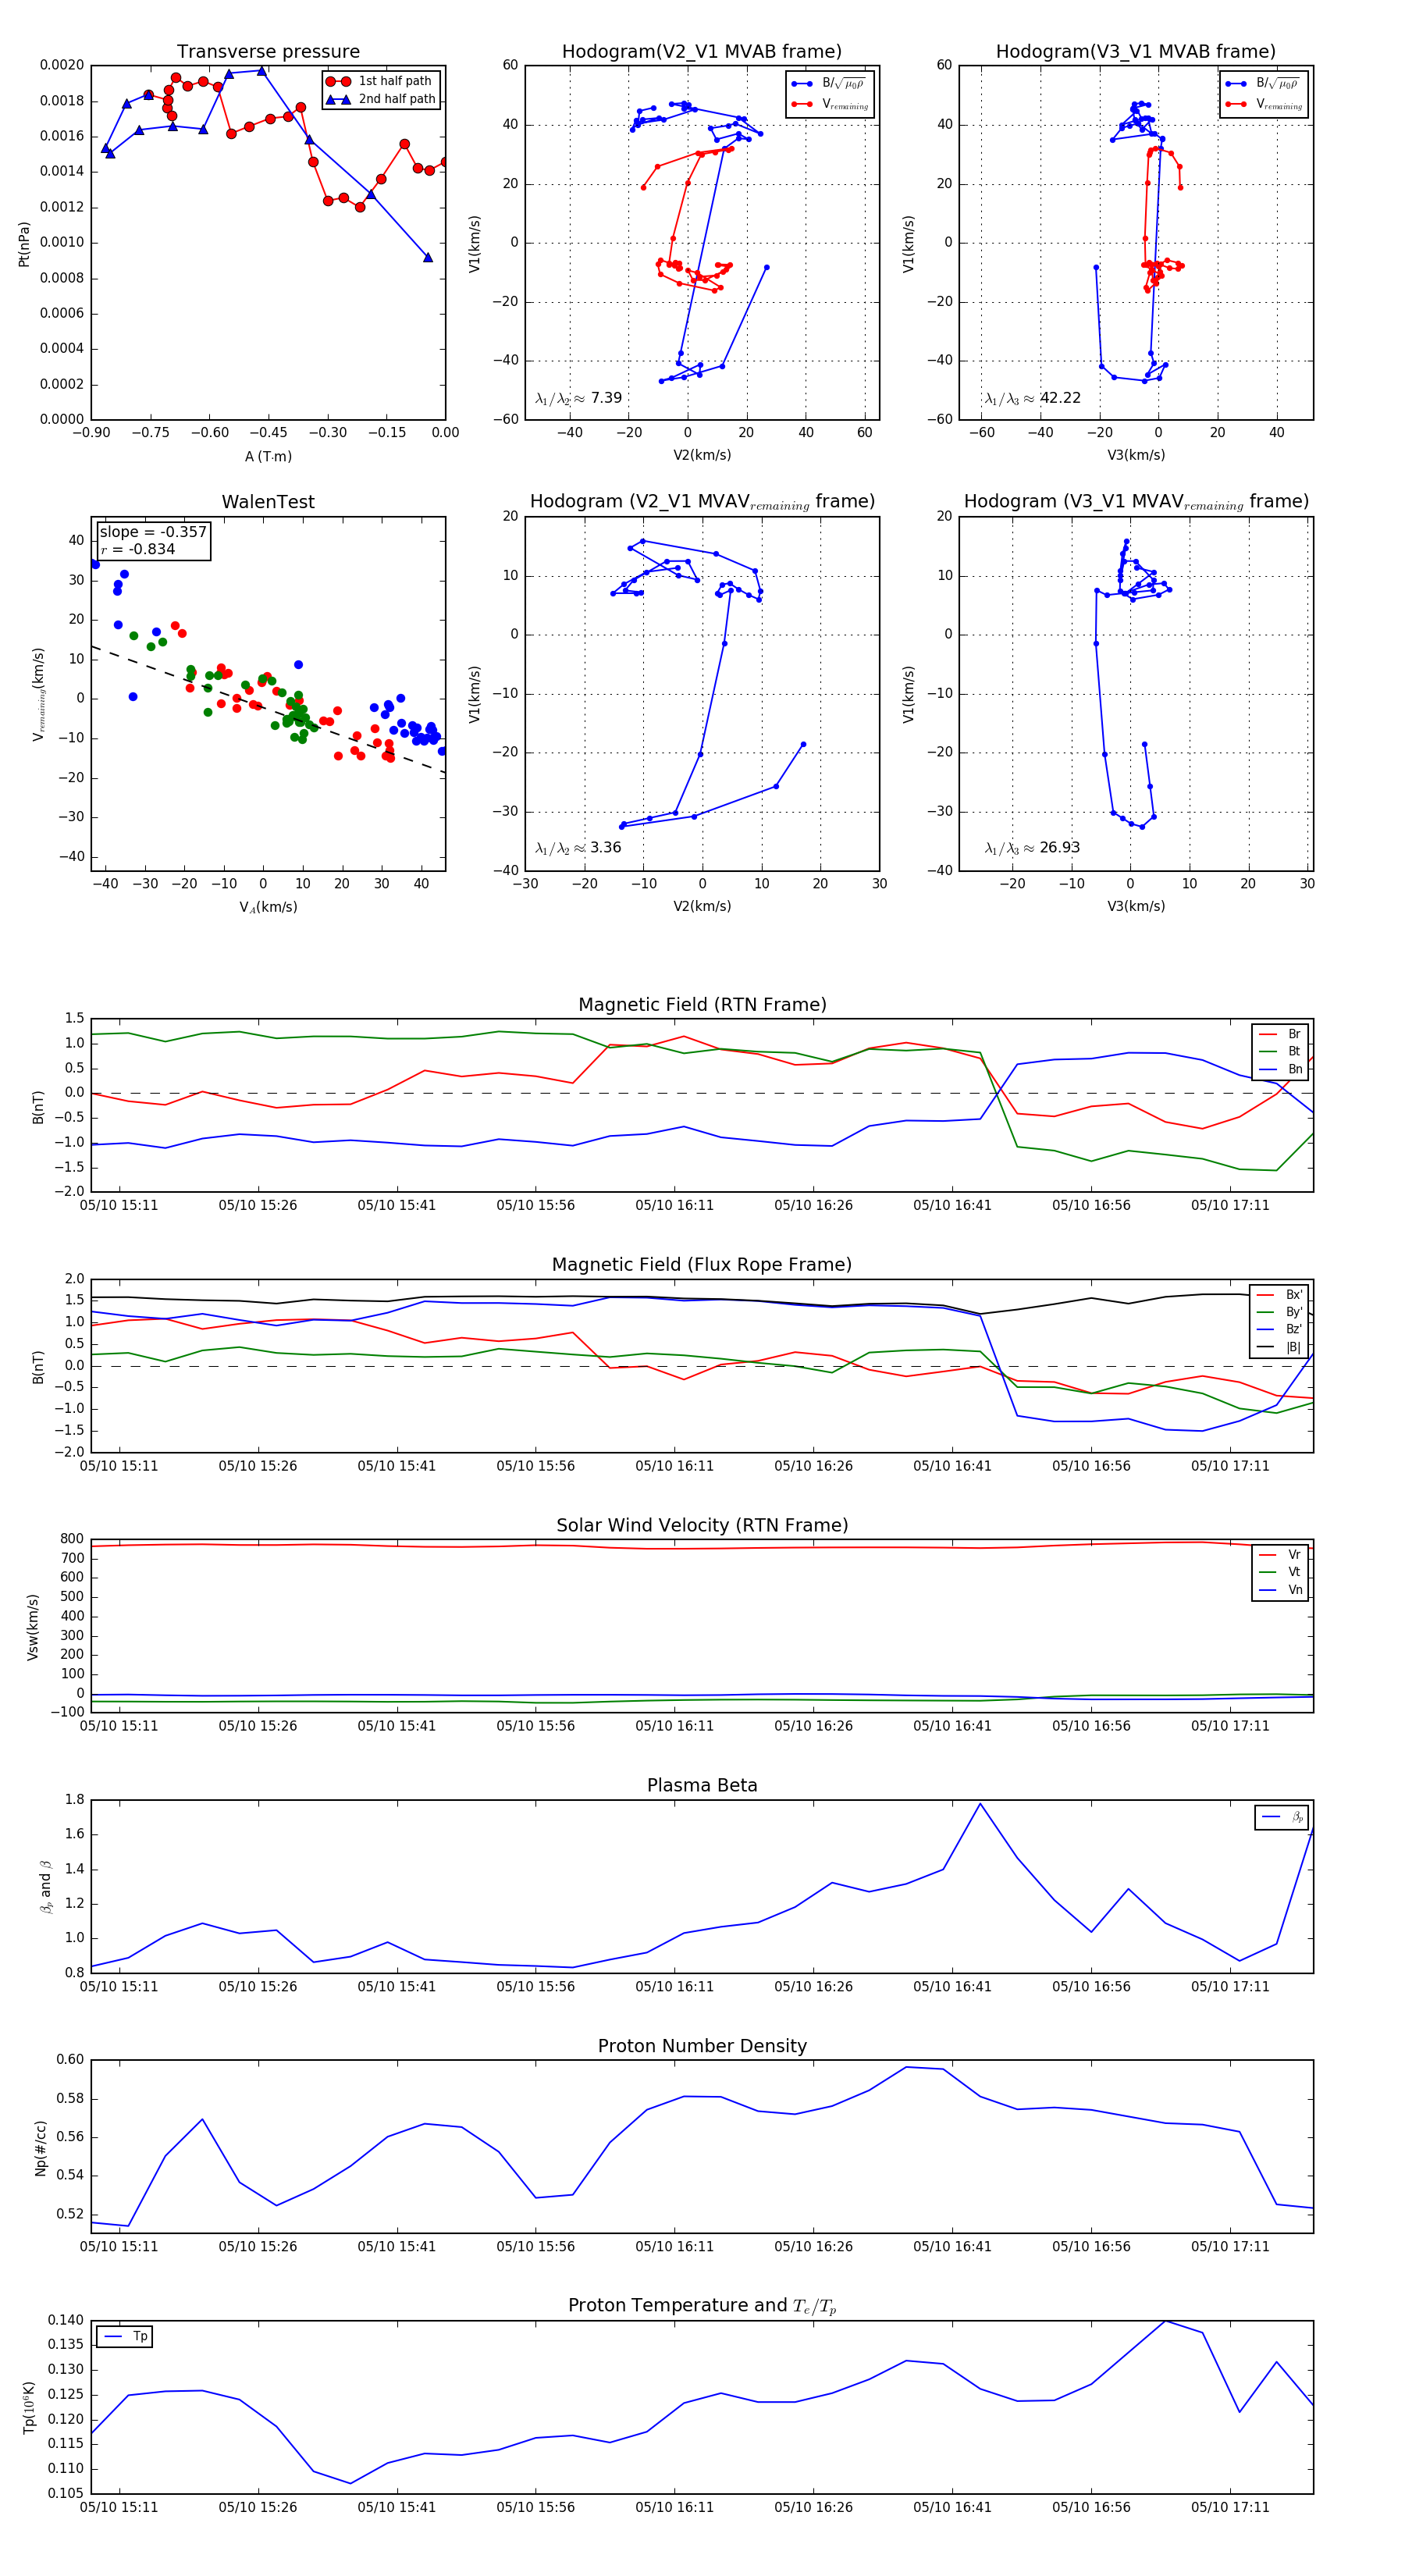Select the 'Tp' legend entry
Screen dimensions: 1405x2576
(x=126, y=2336)
